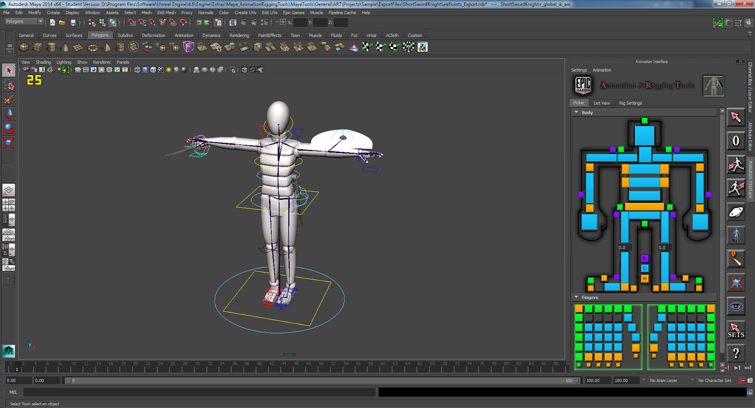Collapse the Body picker section
The image size is (755, 408).
click(x=576, y=112)
